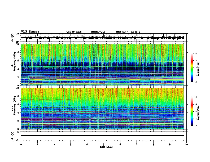The image size is (210, 162).
Task: Click the "-7" label on ch.2 colorbar
Action: (195, 126)
